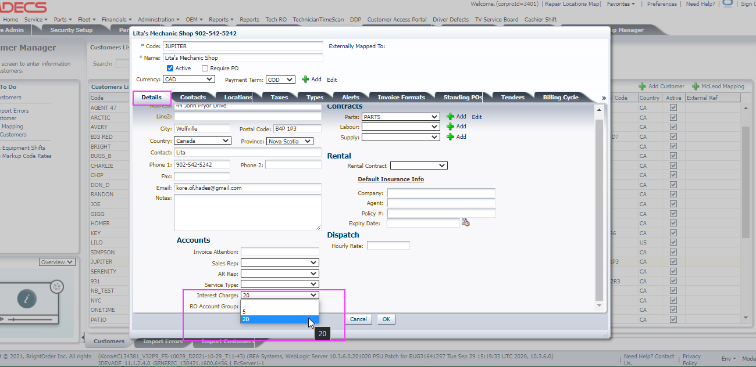The height and width of the screenshot is (367, 756).
Task: Open the Service Type dropdown
Action: [280, 284]
